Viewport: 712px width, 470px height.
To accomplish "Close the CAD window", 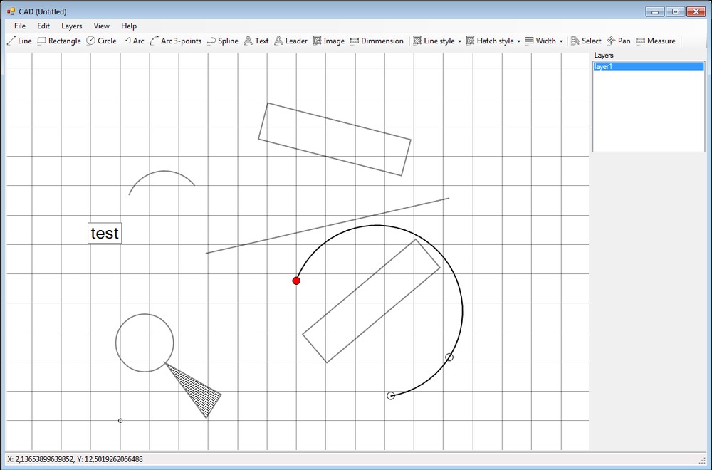I will pos(696,11).
